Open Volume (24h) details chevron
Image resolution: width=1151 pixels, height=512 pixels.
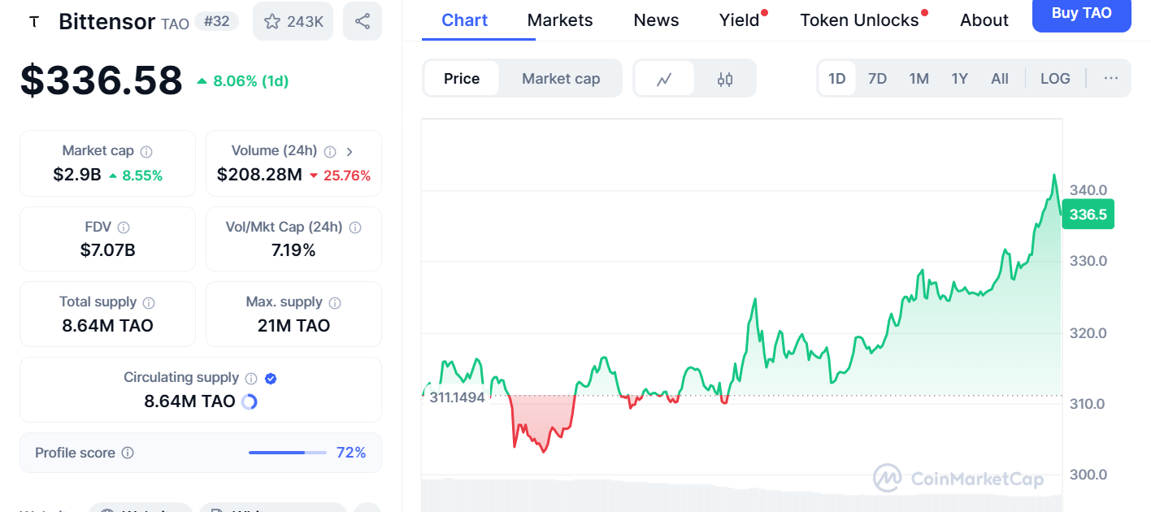350,151
